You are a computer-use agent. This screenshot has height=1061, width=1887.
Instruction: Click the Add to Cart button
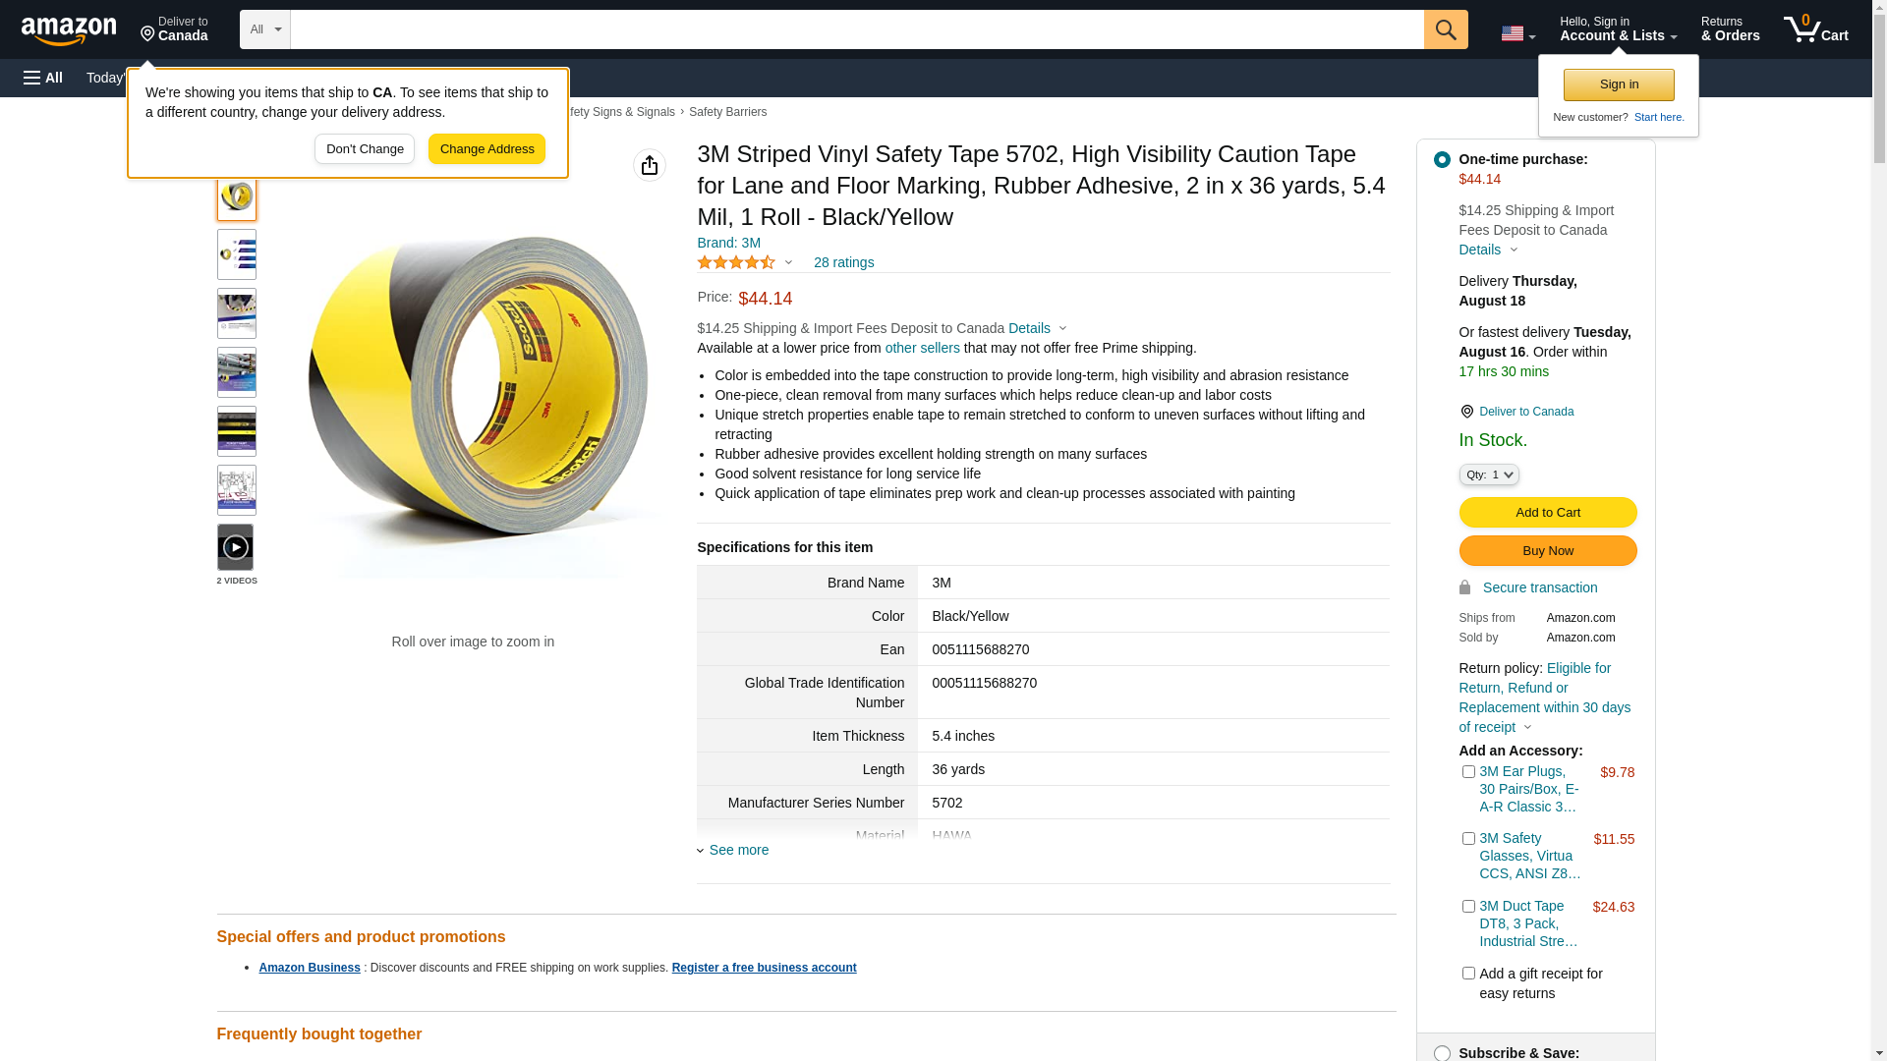pos(1547,512)
